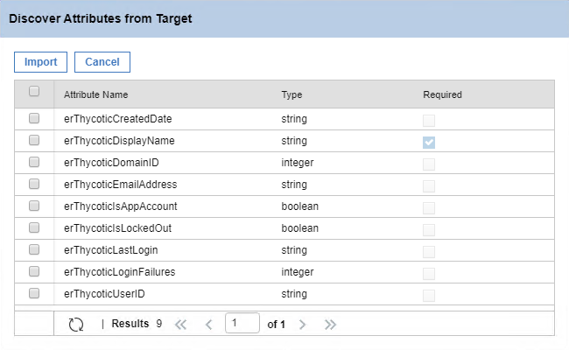The image size is (569, 350).
Task: Click the Cancel button
Action: 102,62
